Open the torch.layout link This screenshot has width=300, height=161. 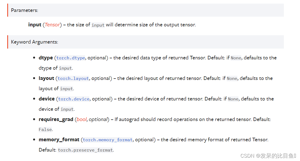[x=73, y=79]
